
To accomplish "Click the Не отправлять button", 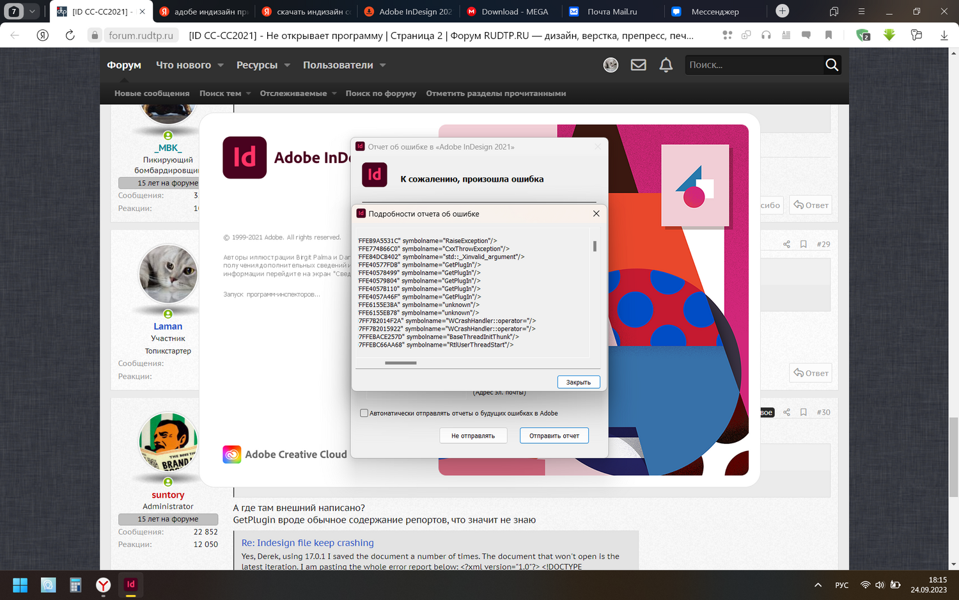I will 473,436.
